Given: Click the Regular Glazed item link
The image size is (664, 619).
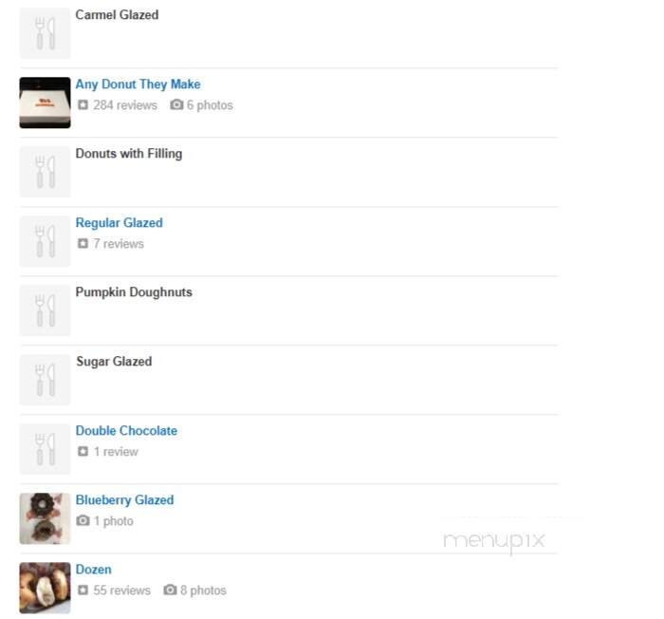Looking at the screenshot, I should (119, 223).
